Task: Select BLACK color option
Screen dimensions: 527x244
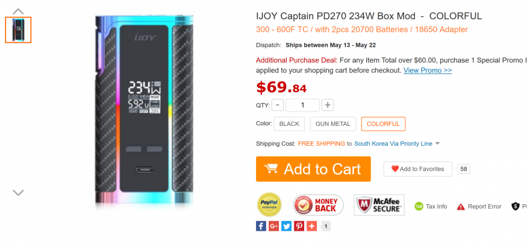Action: [x=289, y=124]
